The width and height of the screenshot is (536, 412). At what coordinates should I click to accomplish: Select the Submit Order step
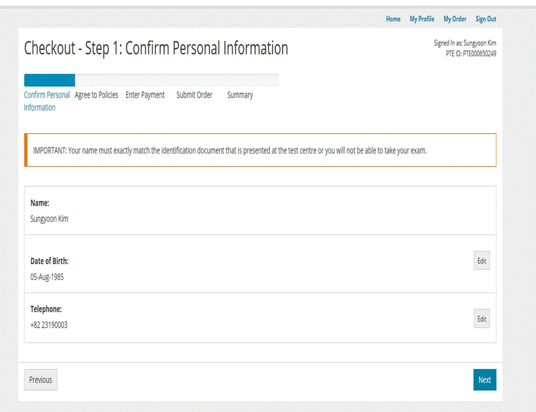[x=194, y=95]
